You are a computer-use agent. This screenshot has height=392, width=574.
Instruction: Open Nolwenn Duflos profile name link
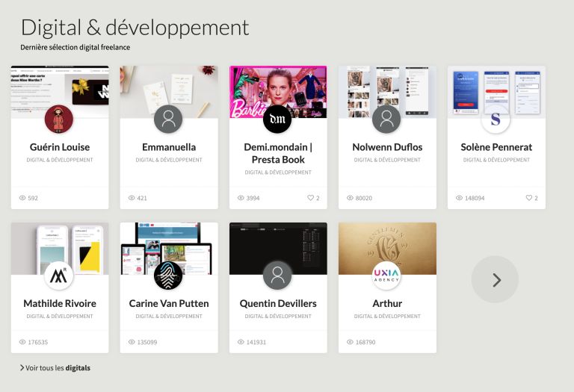386,147
